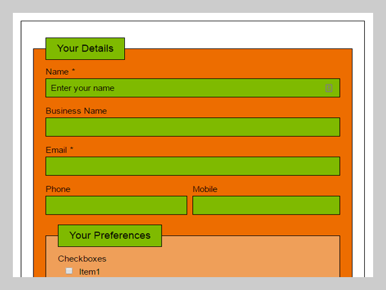Activate the Mobile number field
The image size is (386, 290).
pos(266,206)
